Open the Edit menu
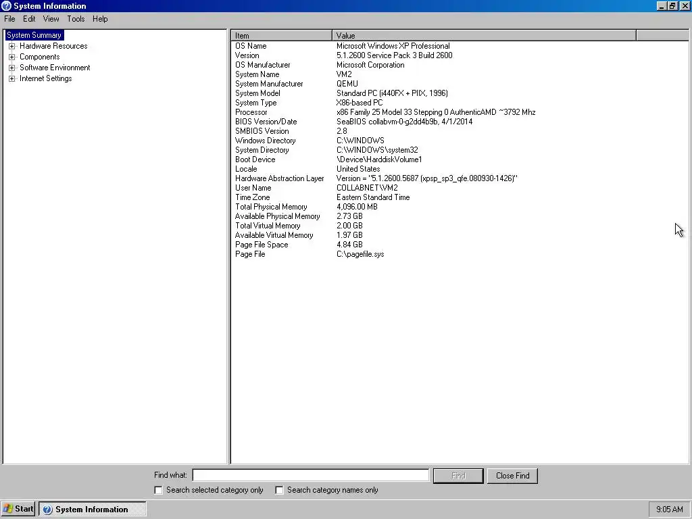The width and height of the screenshot is (692, 519). pyautogui.click(x=29, y=19)
